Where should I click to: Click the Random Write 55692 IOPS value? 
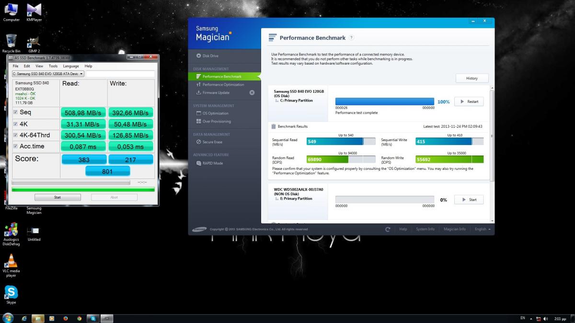(x=425, y=159)
